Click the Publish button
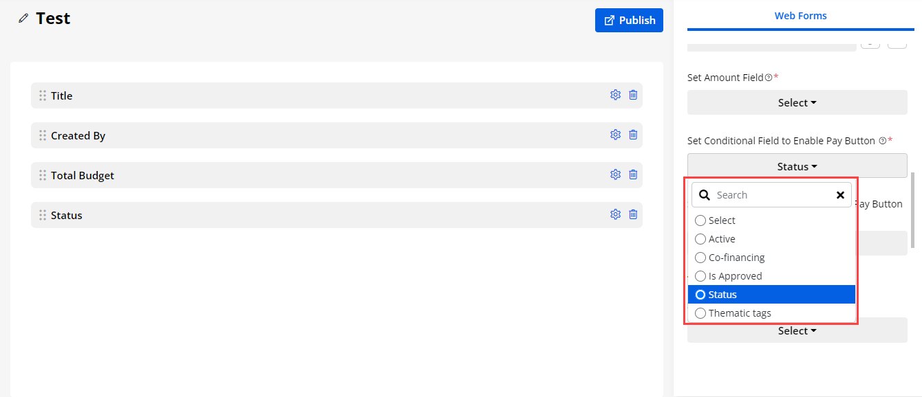922x397 pixels. (x=629, y=21)
